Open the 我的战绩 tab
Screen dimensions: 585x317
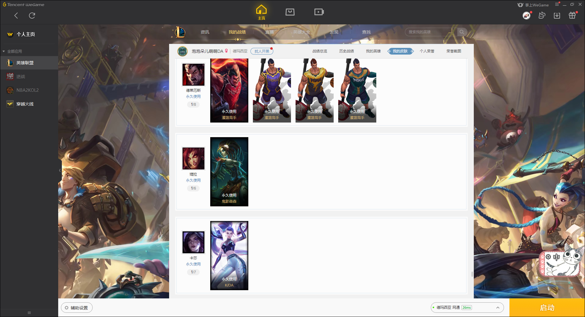pos(237,32)
